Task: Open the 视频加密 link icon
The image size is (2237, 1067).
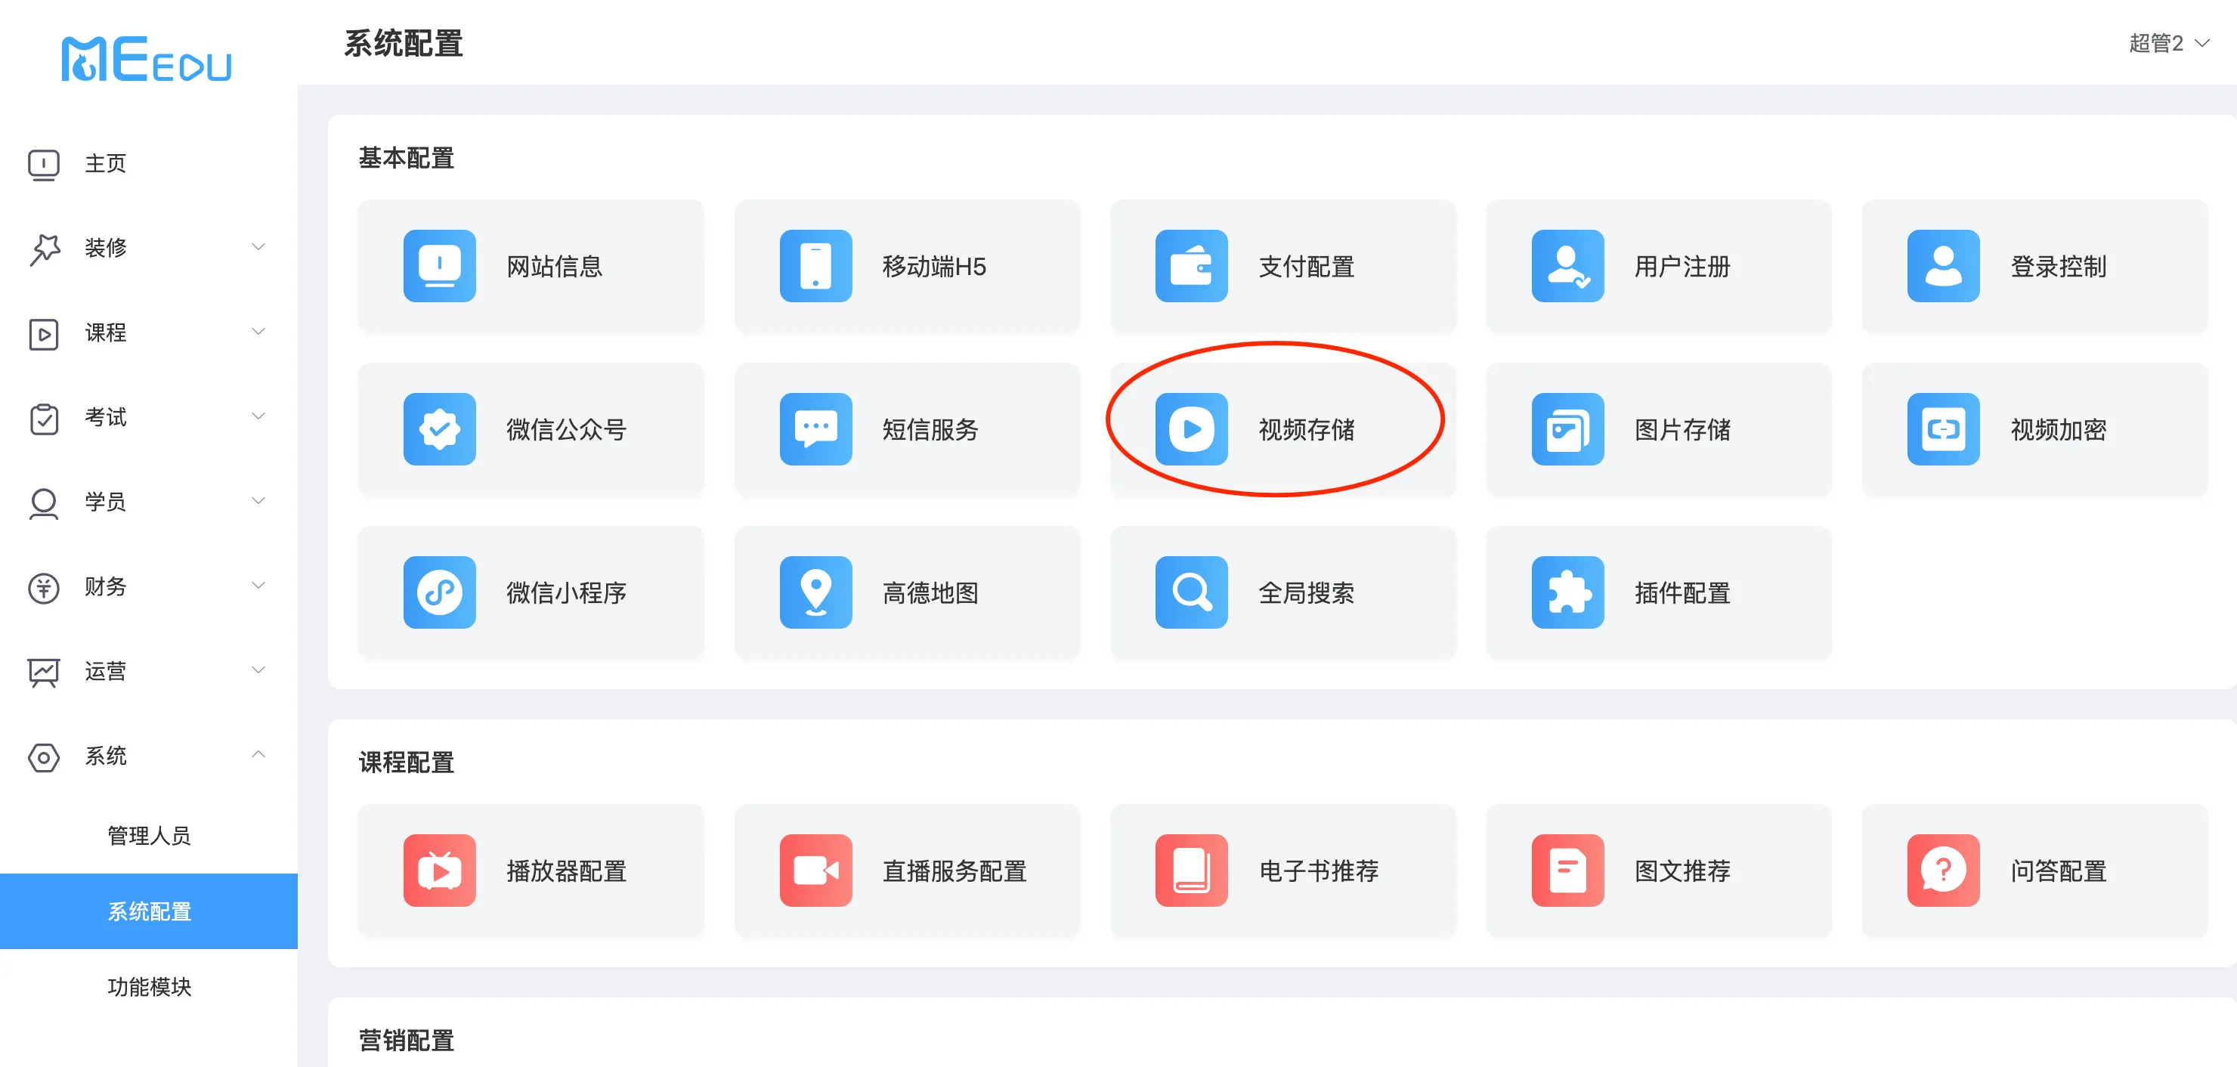Action: (x=1944, y=429)
